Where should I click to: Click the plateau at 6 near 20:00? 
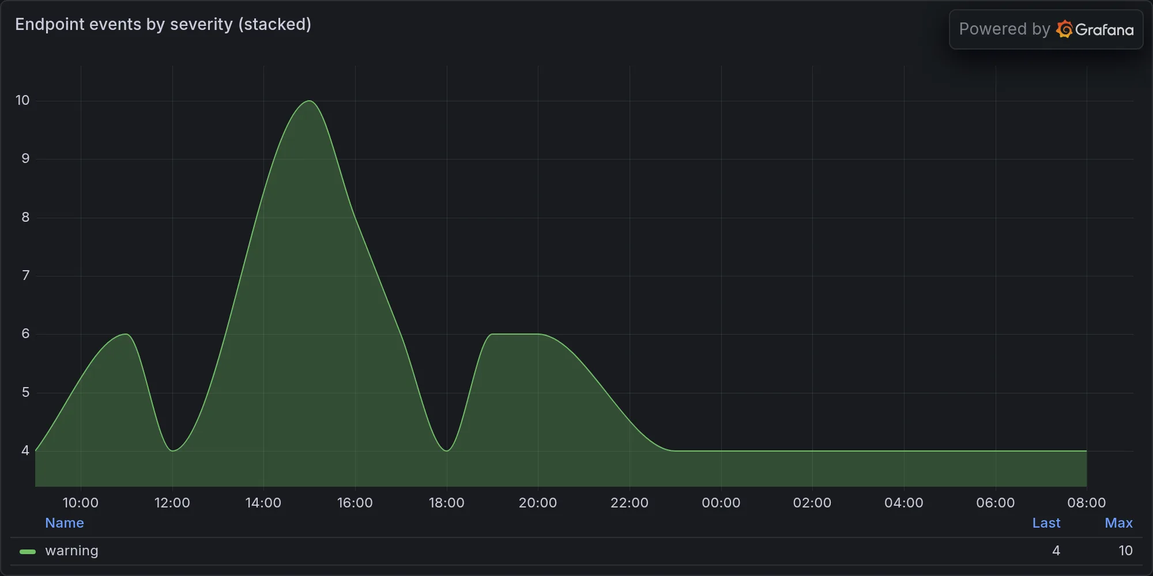pos(514,334)
